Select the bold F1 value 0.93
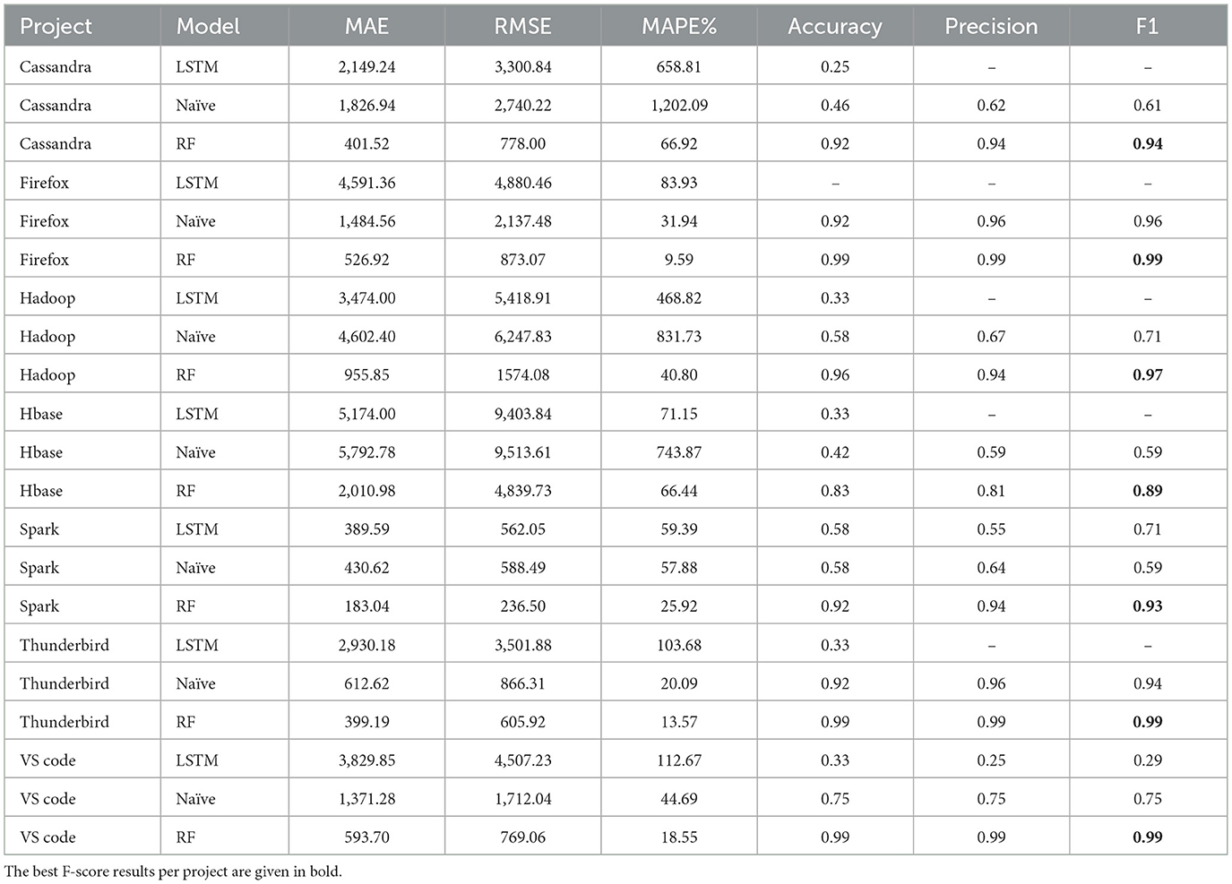This screenshot has height=884, width=1232. pos(1147,606)
